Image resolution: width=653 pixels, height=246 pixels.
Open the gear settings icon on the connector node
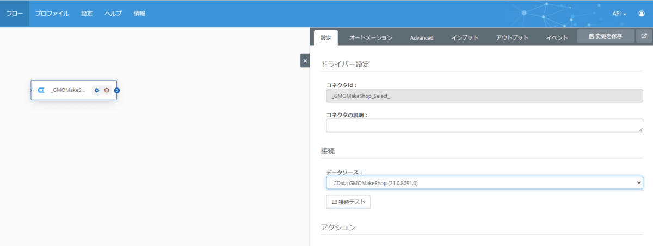(x=97, y=90)
